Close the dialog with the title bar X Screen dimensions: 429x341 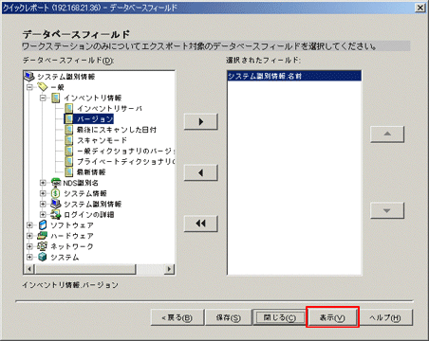tap(420, 8)
